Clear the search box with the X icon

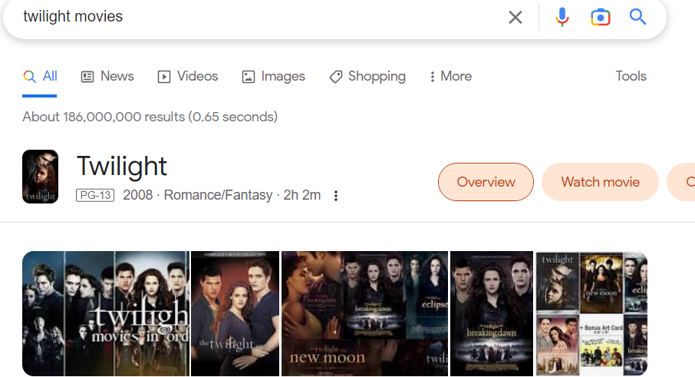(x=515, y=18)
